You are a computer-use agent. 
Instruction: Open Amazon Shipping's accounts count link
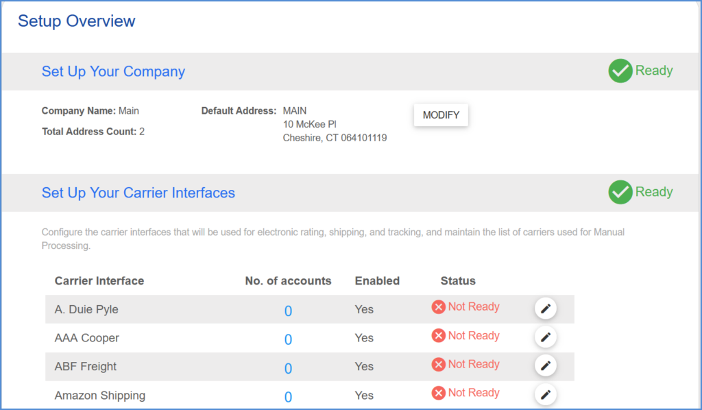coord(288,397)
